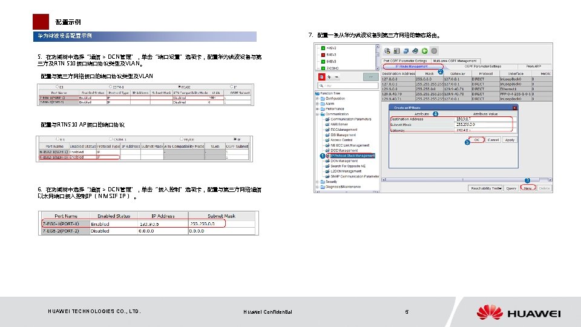Expand the Configuration tree node
The image size is (581, 327).
coord(318,99)
